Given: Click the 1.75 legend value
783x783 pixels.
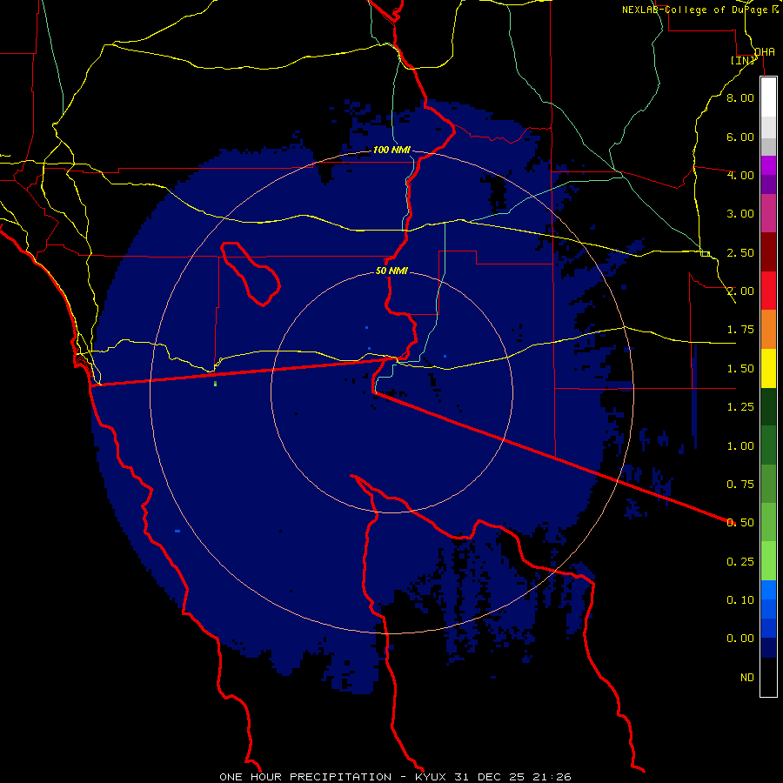Looking at the screenshot, I should tap(740, 330).
